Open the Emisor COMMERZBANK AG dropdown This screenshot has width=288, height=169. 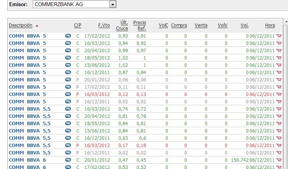coord(74,4)
